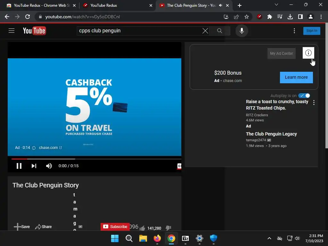328x246 pixels.
Task: Install app icon in address bar
Action: [226, 17]
